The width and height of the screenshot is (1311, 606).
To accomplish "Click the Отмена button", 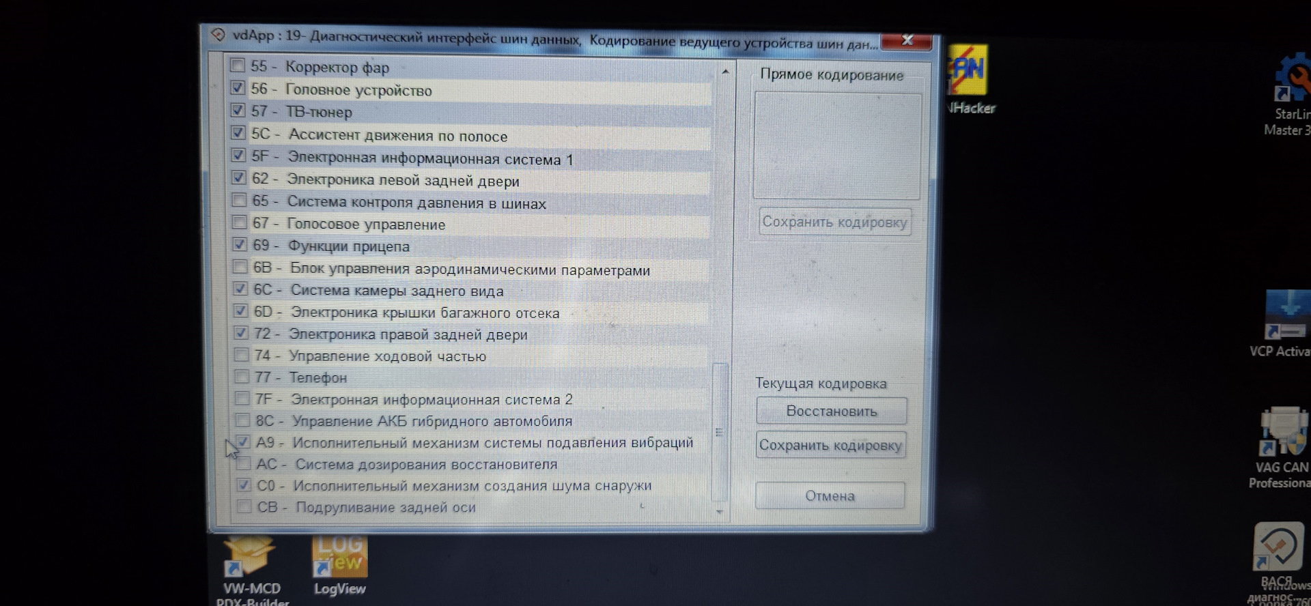I will pyautogui.click(x=830, y=495).
